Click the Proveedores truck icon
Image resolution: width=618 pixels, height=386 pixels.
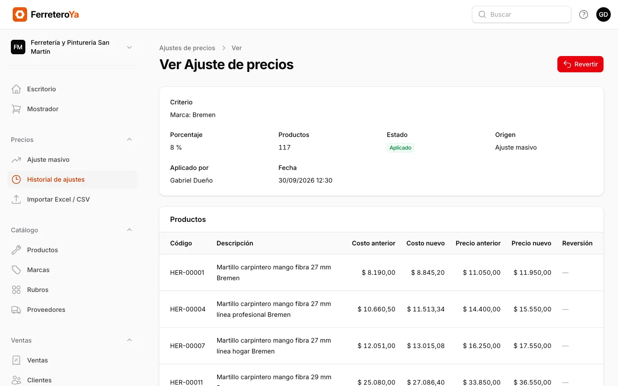(x=16, y=310)
